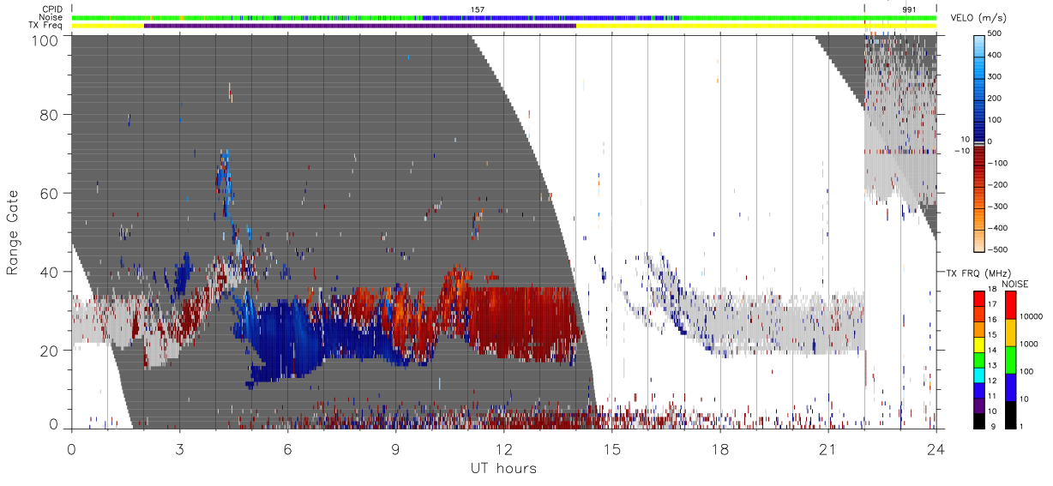Click the '10000' label on the NOISE scale
This screenshot has width=1053, height=486.
pos(1030,318)
